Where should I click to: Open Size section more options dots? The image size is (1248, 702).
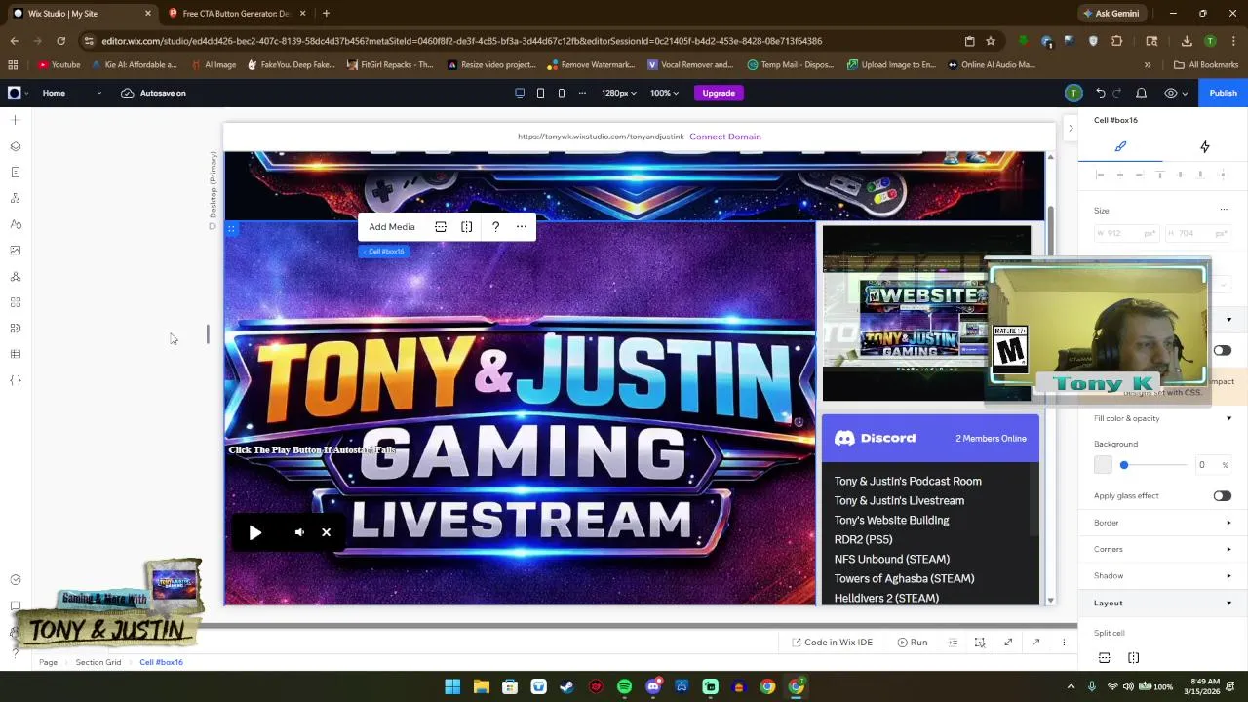[1224, 210]
